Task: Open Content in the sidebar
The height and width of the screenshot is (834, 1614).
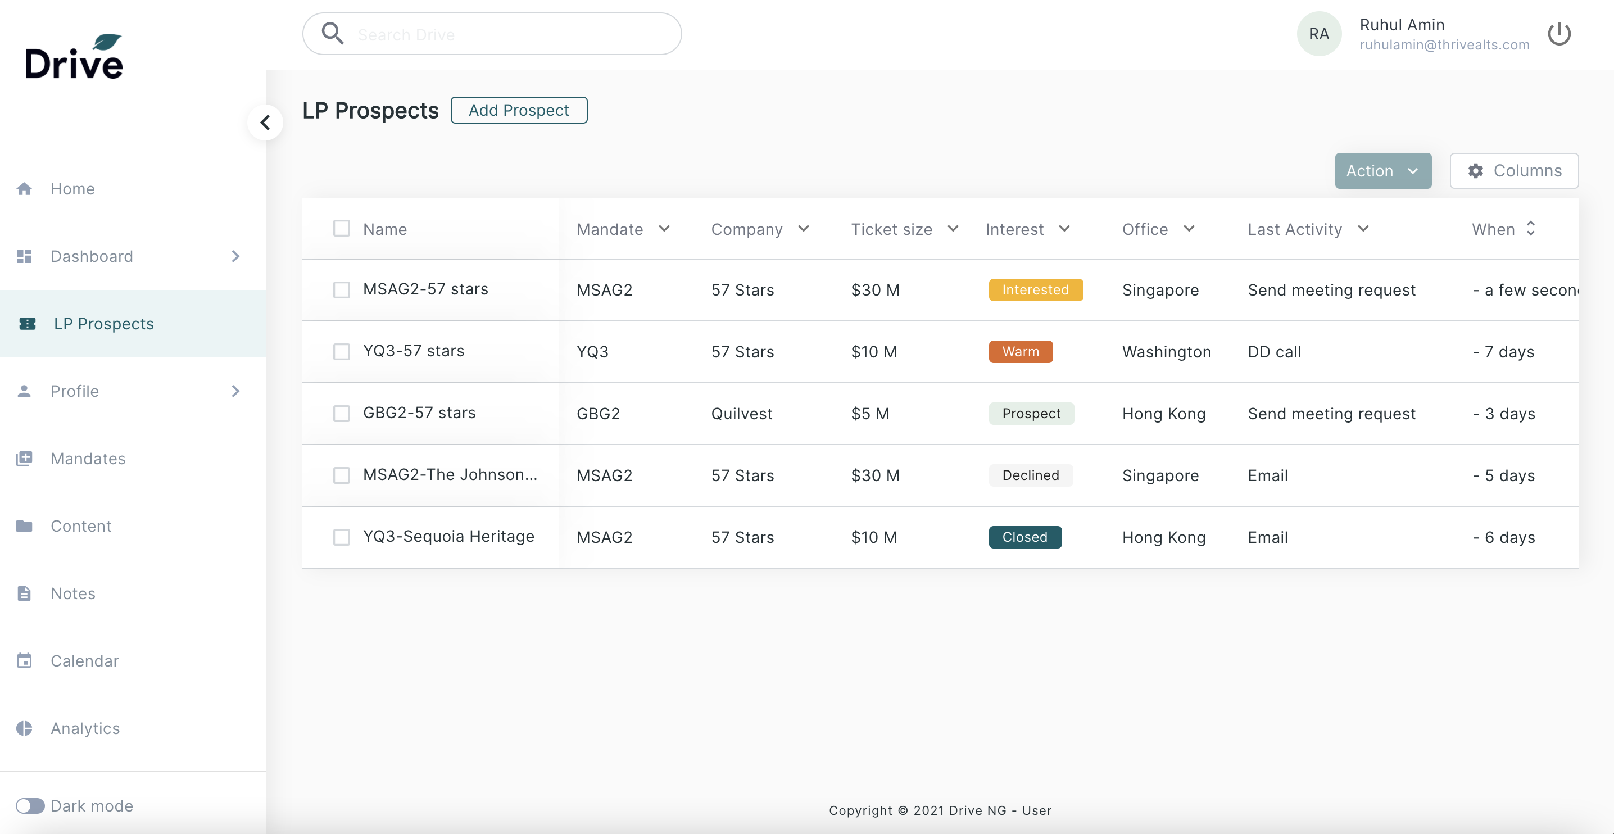Action: click(81, 525)
